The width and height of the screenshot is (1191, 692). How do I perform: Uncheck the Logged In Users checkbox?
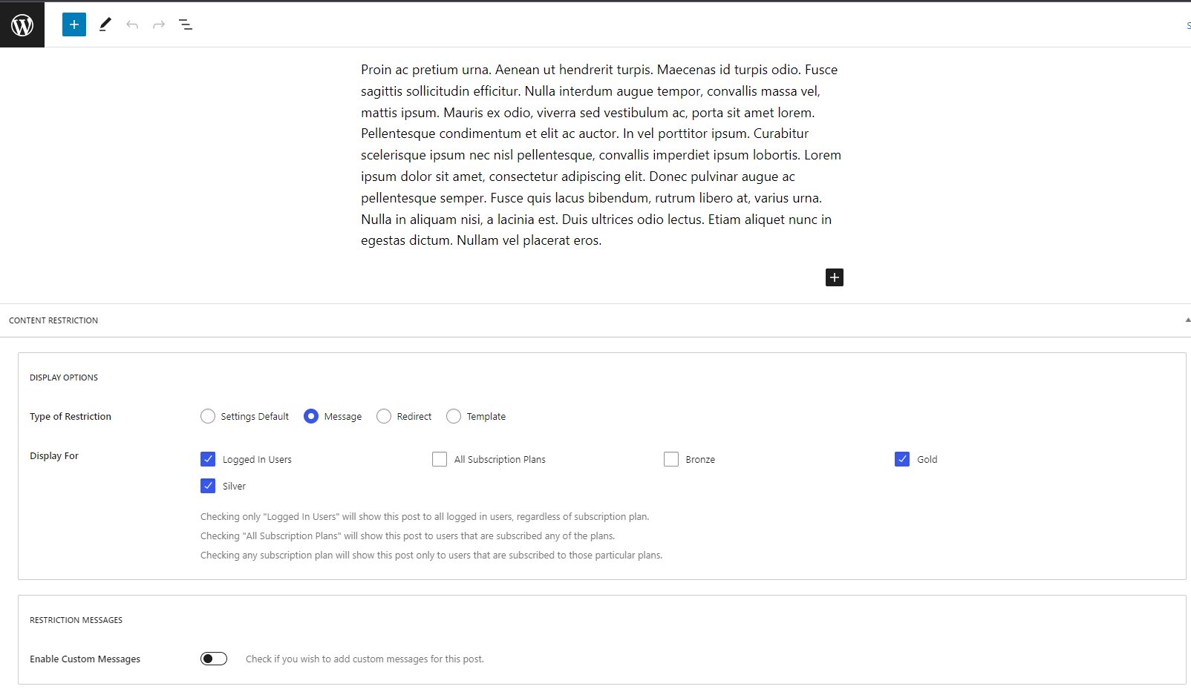click(208, 459)
